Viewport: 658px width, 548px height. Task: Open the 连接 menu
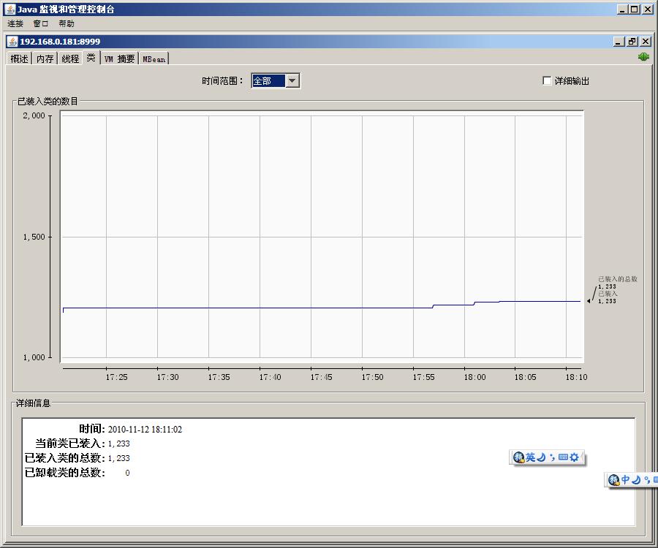(15, 23)
